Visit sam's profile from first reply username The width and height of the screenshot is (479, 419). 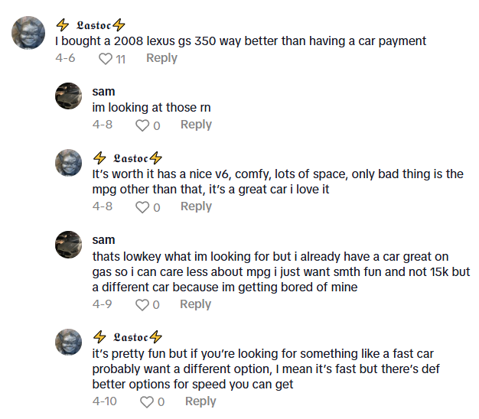[103, 92]
